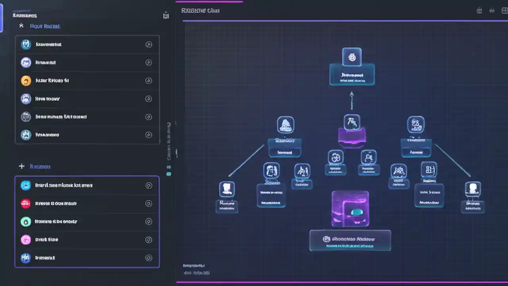Image resolution: width=508 pixels, height=286 pixels.
Task: Select the red node icon in the functions panel
Action: (x=25, y=203)
